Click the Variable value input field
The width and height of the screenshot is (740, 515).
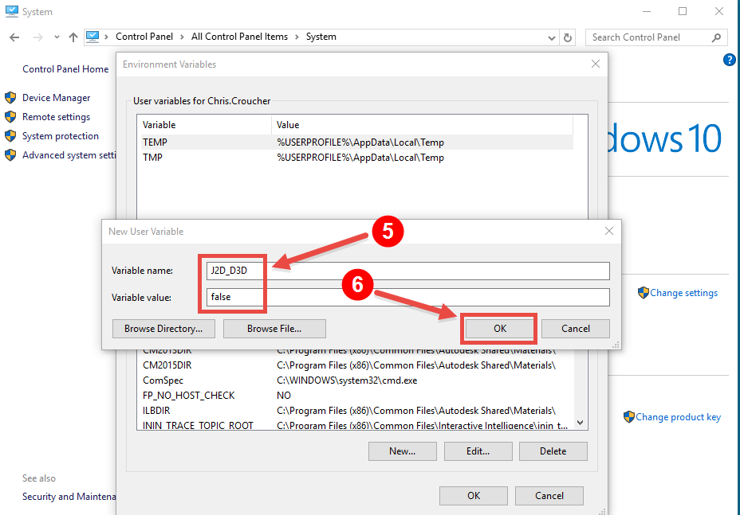point(407,298)
